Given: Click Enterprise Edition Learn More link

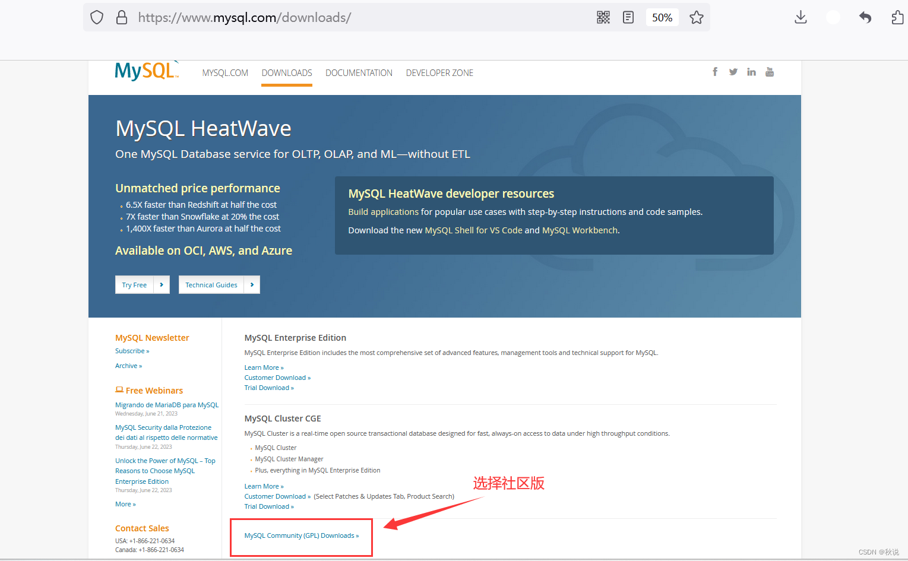Looking at the screenshot, I should point(264,367).
